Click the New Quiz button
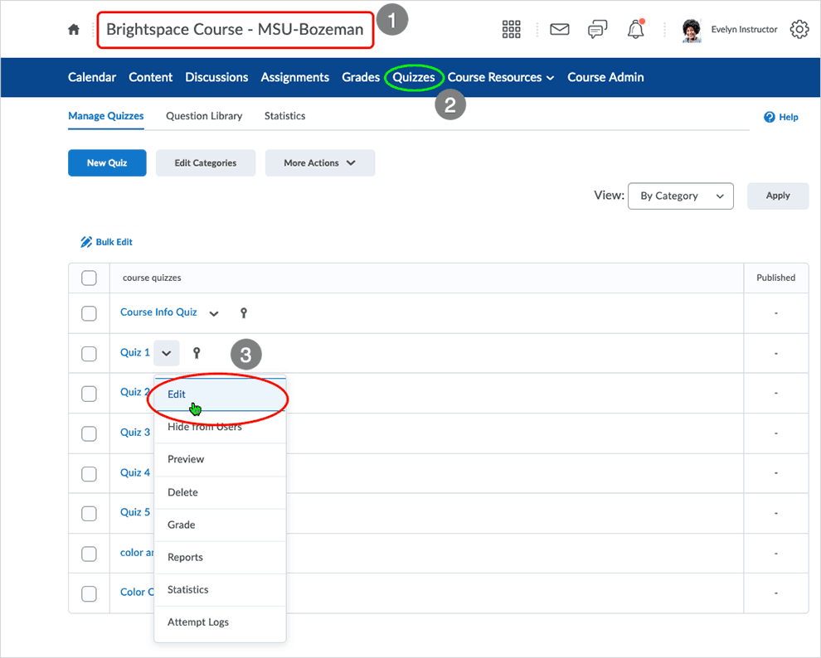 pos(107,162)
